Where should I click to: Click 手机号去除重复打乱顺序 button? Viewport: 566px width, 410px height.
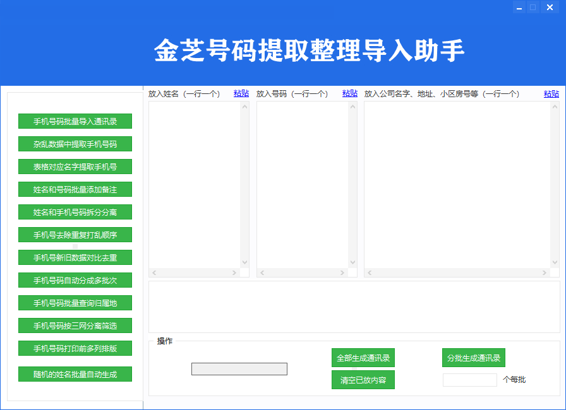click(75, 235)
